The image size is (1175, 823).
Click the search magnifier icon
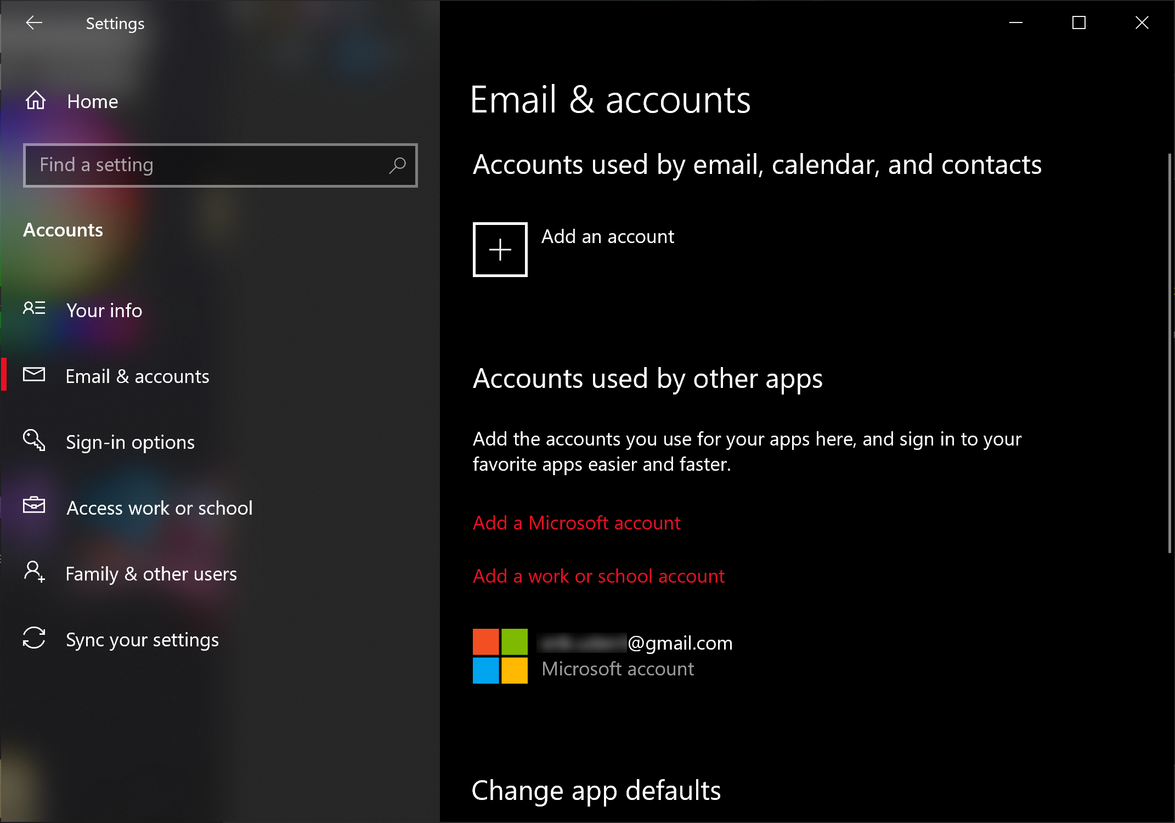coord(397,165)
